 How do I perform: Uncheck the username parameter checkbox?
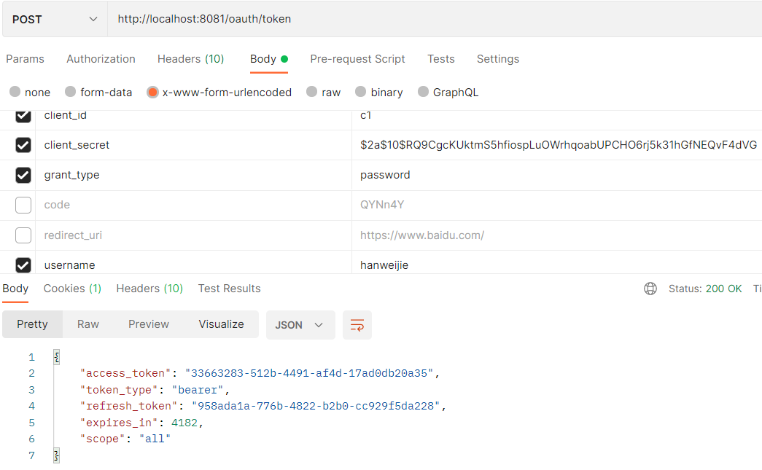click(23, 265)
